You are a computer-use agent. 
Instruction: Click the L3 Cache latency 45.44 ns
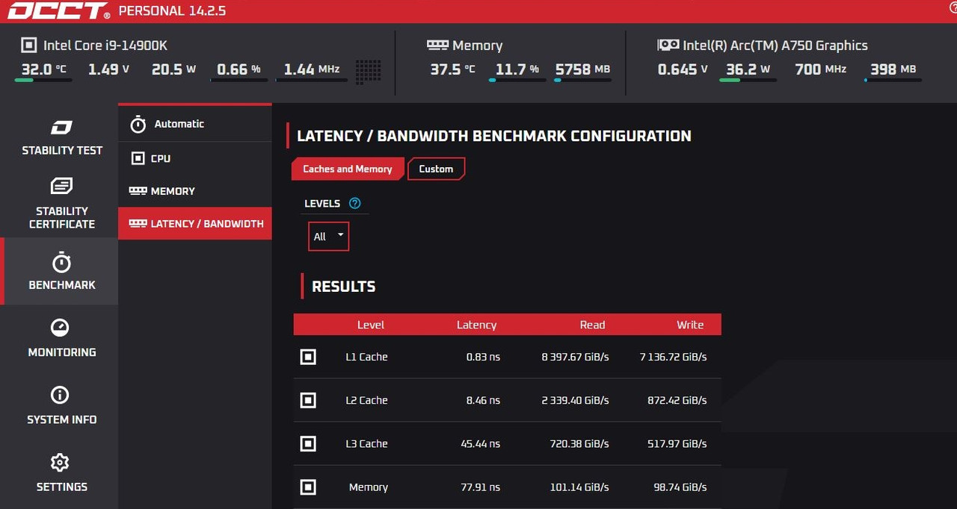[480, 443]
